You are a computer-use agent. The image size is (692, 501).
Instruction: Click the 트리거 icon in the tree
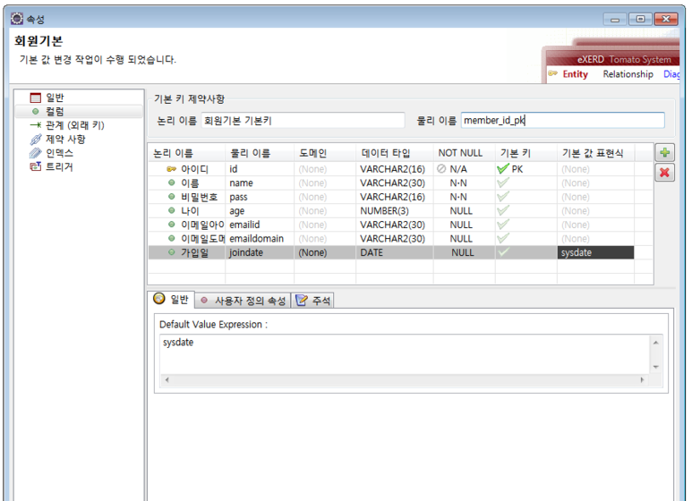pos(35,166)
